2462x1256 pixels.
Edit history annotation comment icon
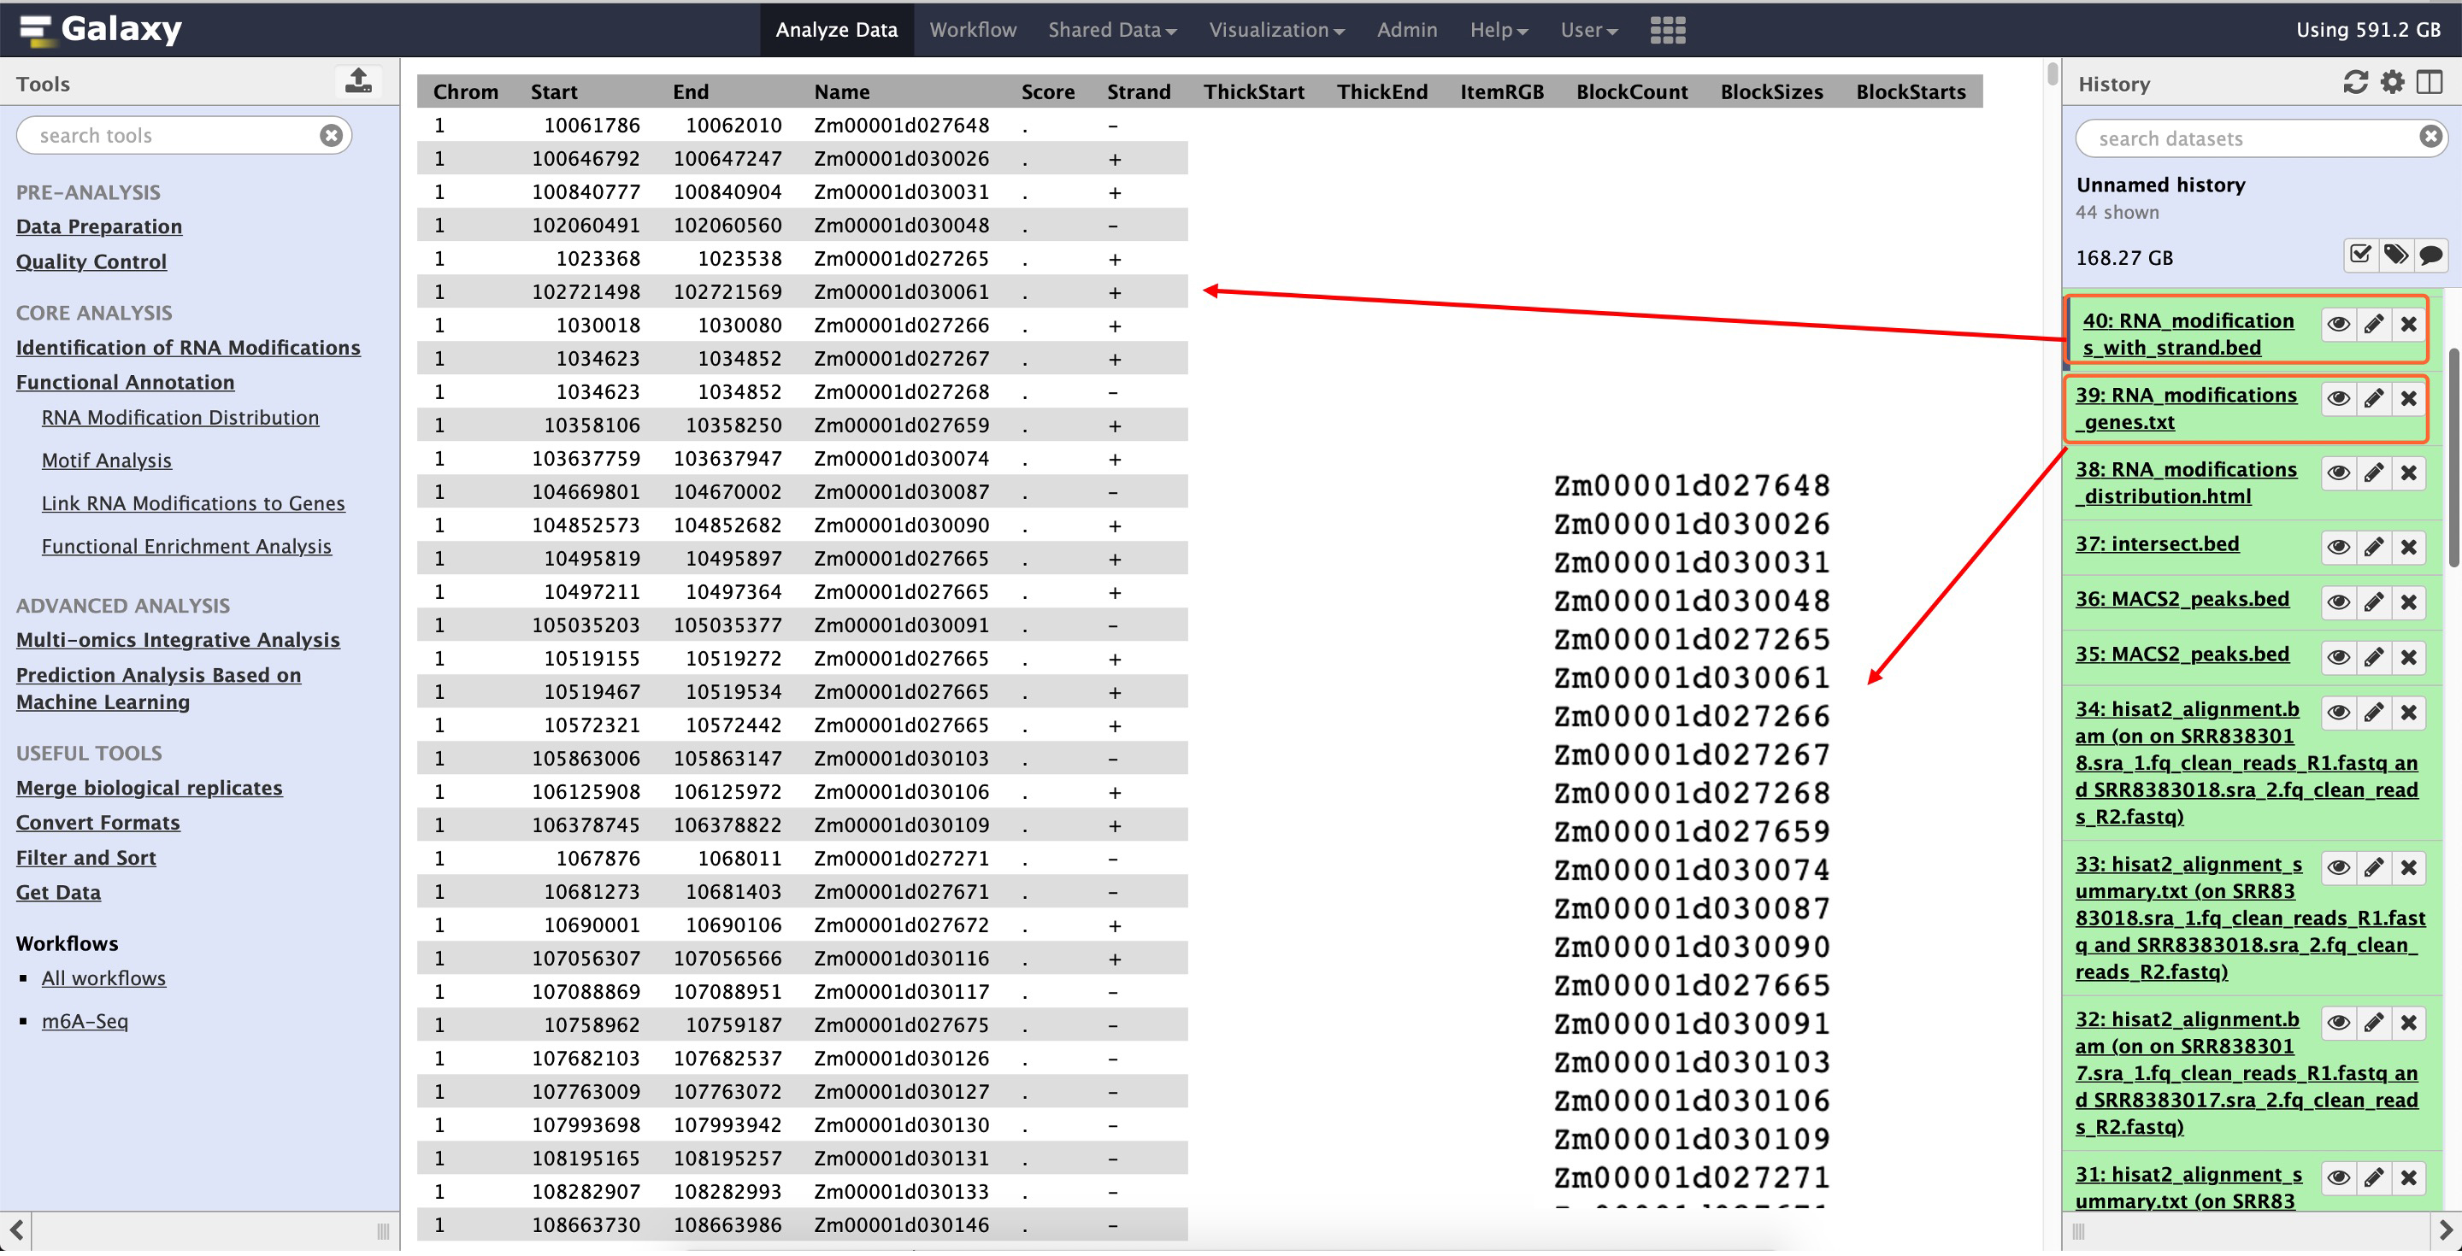click(2430, 255)
